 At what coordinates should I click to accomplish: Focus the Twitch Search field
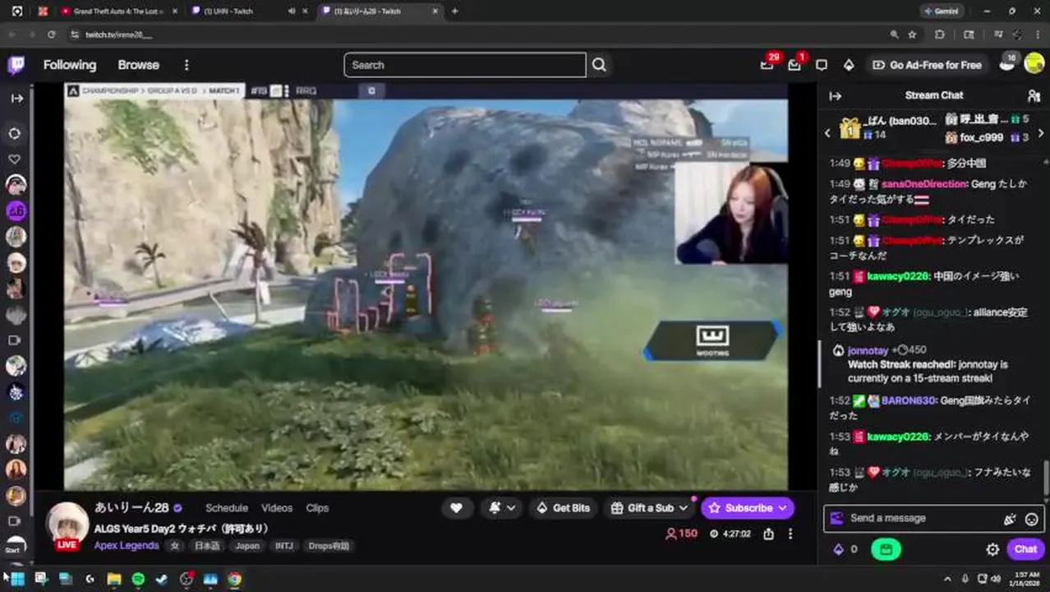click(465, 65)
